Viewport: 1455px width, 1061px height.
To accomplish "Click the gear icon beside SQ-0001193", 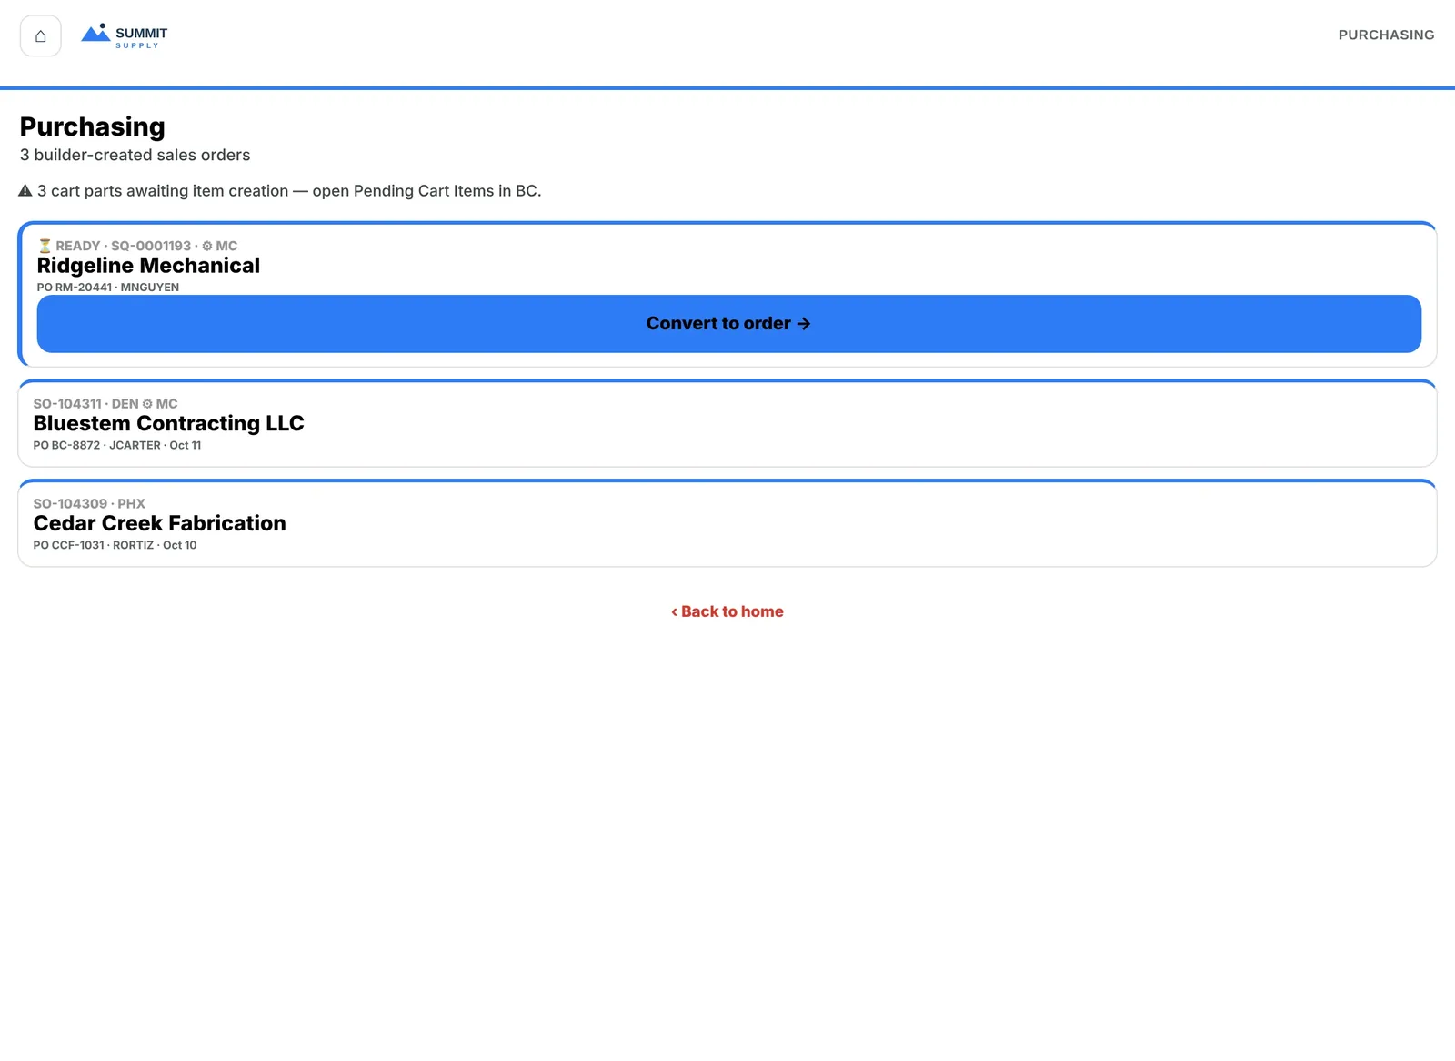I will tap(207, 246).
